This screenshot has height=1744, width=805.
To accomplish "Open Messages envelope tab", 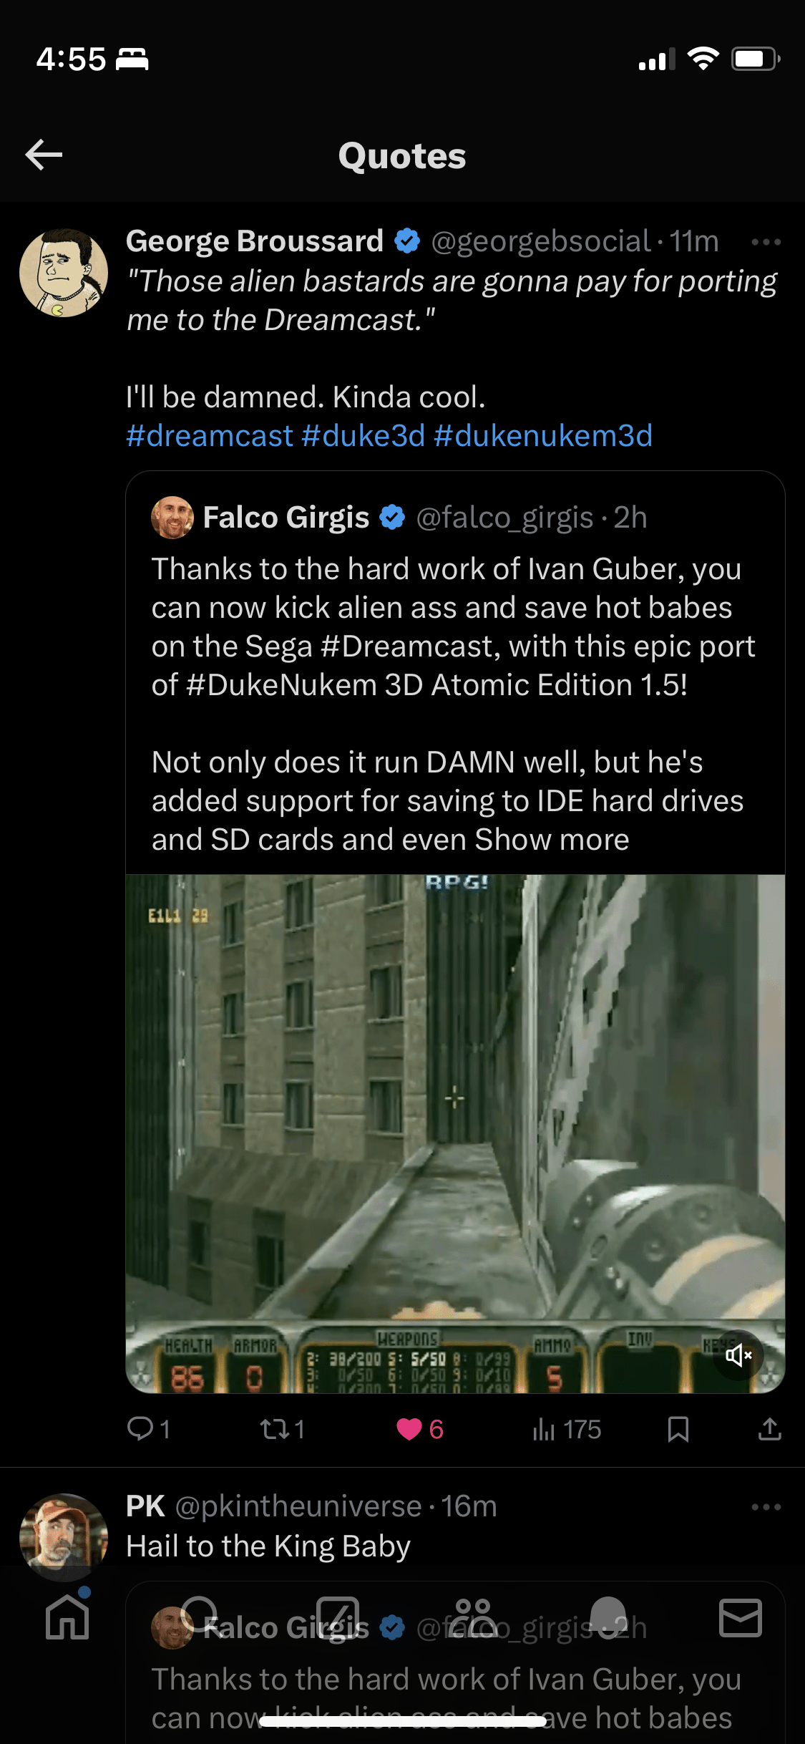I will (x=740, y=1617).
